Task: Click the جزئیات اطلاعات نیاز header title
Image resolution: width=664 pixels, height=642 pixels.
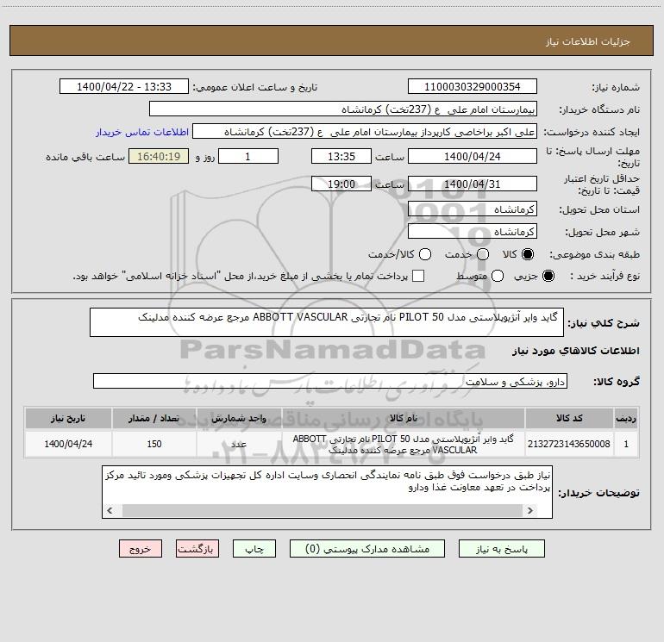Action: coord(588,41)
